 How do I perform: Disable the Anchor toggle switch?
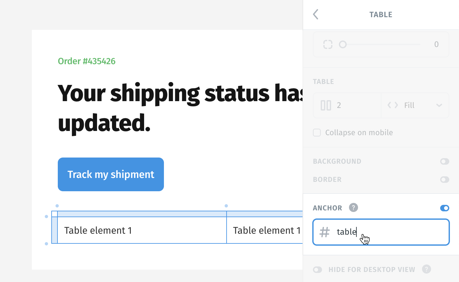[x=444, y=208]
